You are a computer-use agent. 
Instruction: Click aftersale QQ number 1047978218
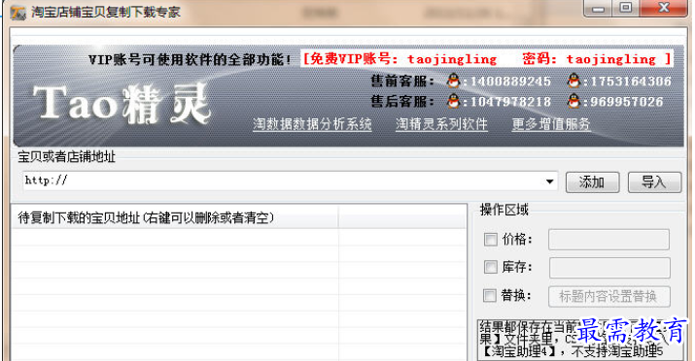(x=510, y=102)
